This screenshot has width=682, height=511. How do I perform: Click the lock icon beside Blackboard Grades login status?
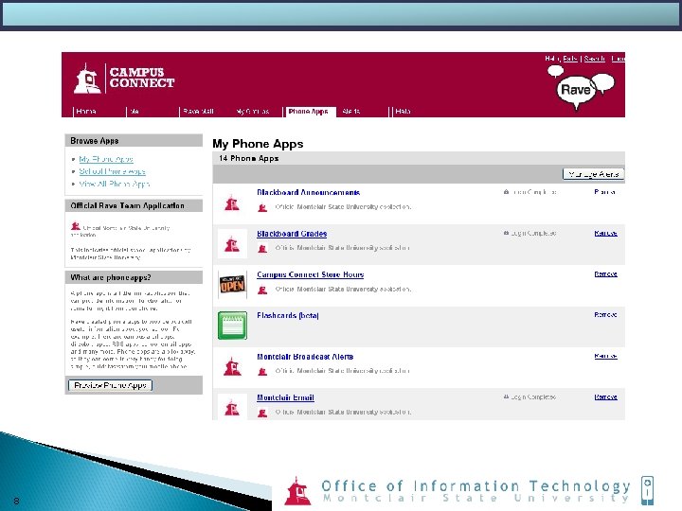pos(506,233)
